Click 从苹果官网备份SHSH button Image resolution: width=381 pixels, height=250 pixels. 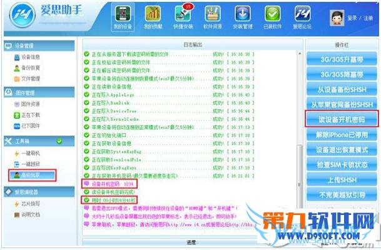342,104
